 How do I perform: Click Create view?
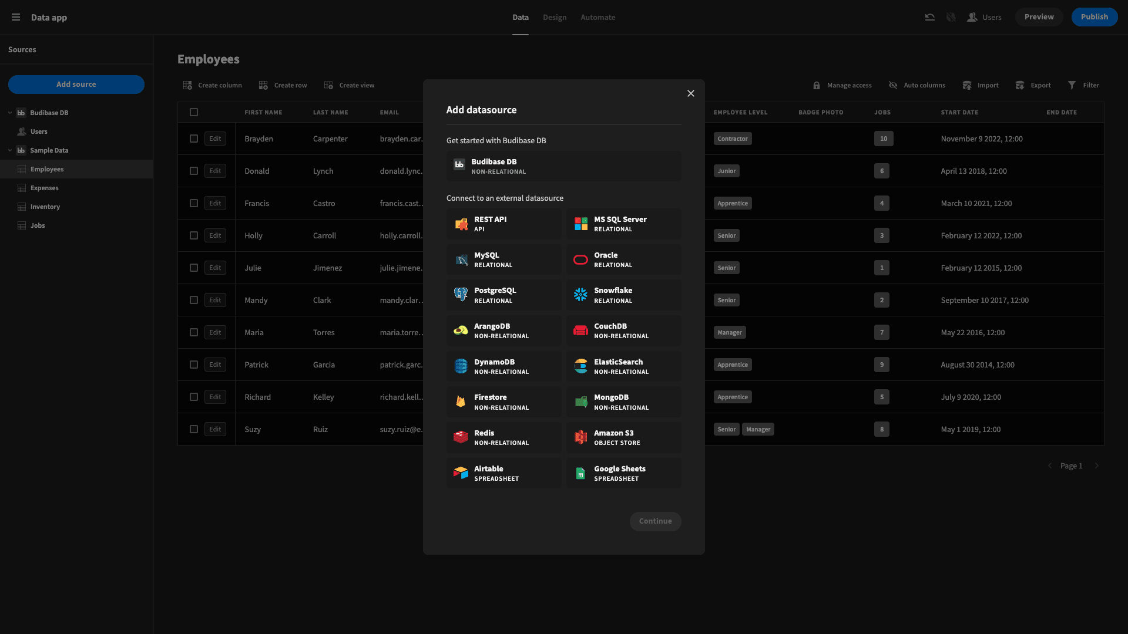pyautogui.click(x=349, y=85)
